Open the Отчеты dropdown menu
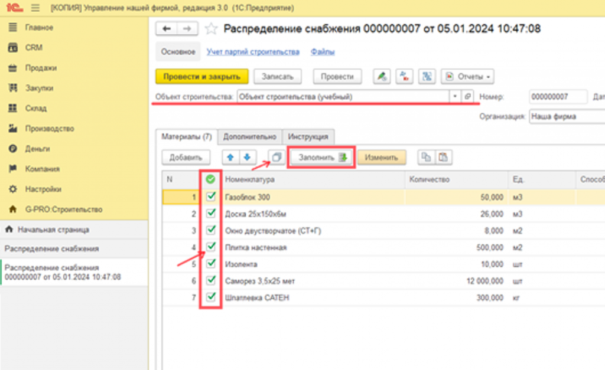The height and width of the screenshot is (370, 605). click(x=468, y=77)
